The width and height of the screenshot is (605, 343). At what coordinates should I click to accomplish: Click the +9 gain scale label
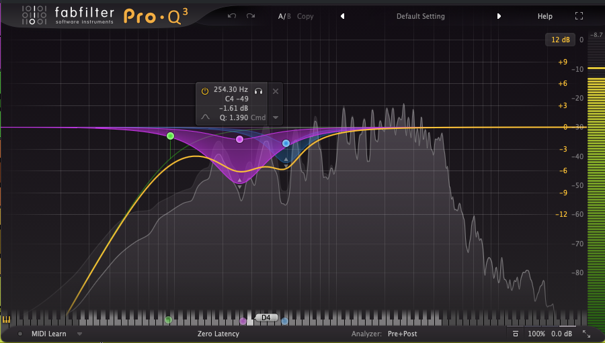563,62
